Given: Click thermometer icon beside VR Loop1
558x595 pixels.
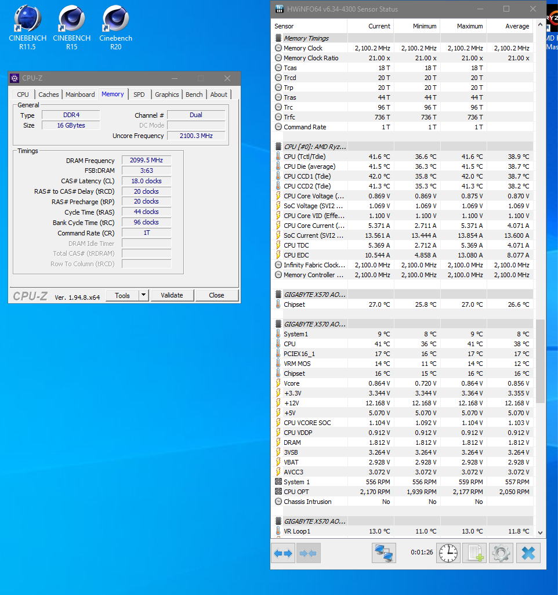Looking at the screenshot, I should [x=278, y=531].
